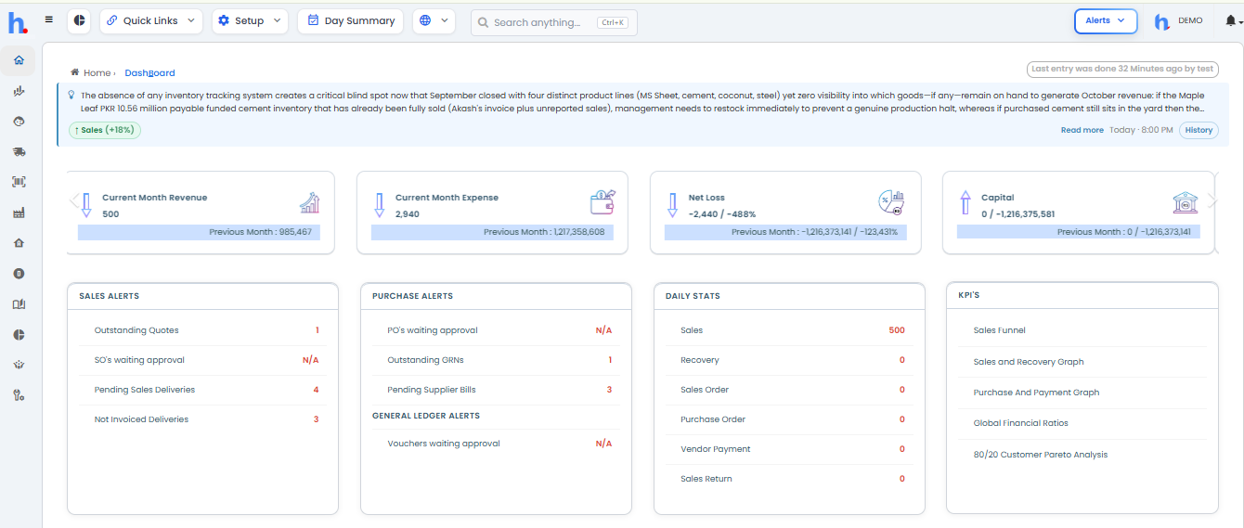Click the Capital bank building icon

(1185, 202)
